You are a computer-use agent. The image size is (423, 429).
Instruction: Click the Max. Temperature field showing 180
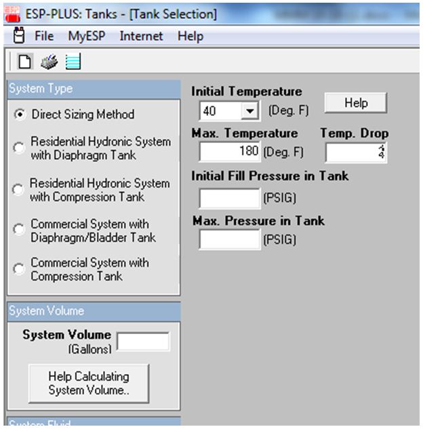click(230, 152)
